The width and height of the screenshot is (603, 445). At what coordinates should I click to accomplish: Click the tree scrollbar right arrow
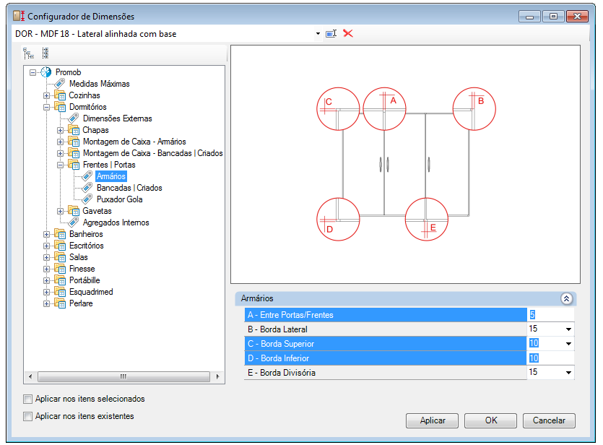tap(217, 376)
